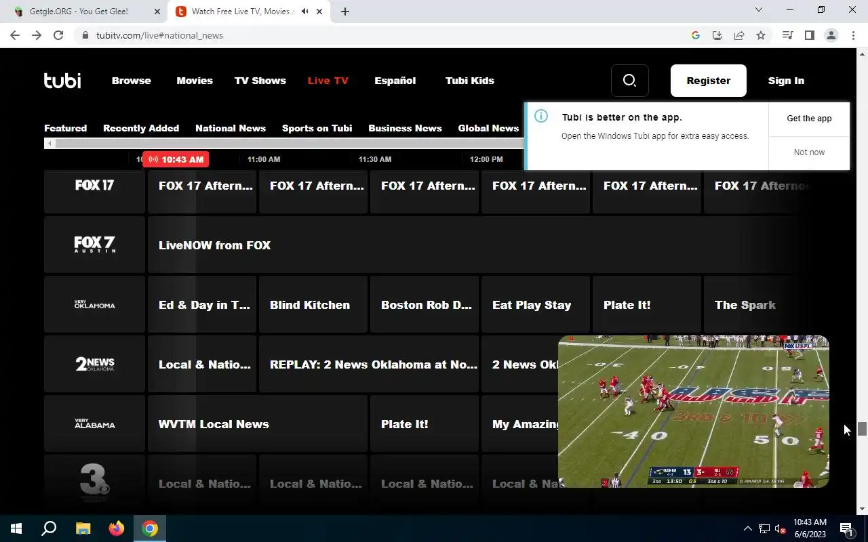
Task: Open Windows Start menu
Action: click(x=16, y=528)
